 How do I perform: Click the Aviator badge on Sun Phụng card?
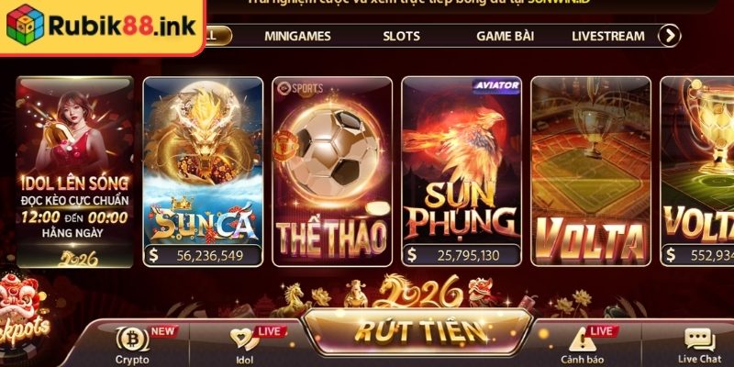[x=495, y=85]
